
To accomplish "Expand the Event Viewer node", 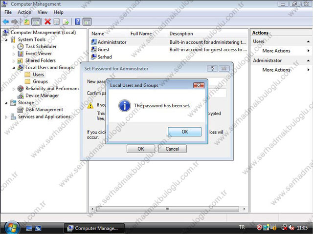I will point(14,54).
